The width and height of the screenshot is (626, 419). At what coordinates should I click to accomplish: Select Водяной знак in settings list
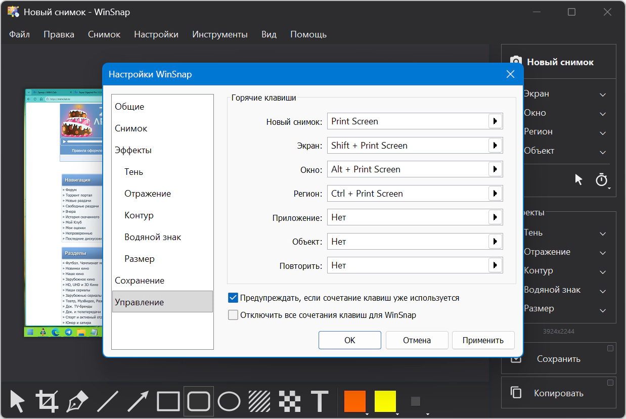163,237
